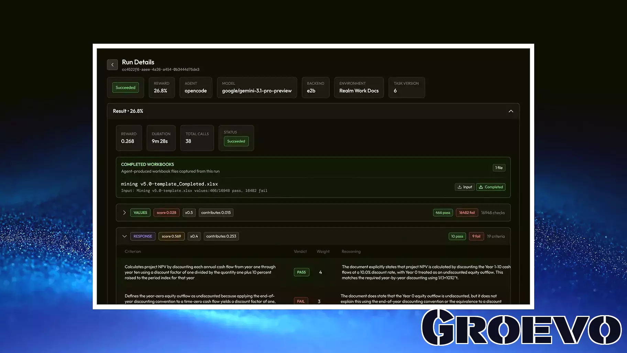The width and height of the screenshot is (627, 353).
Task: Click the 16948 checks text
Action: pyautogui.click(x=493, y=213)
